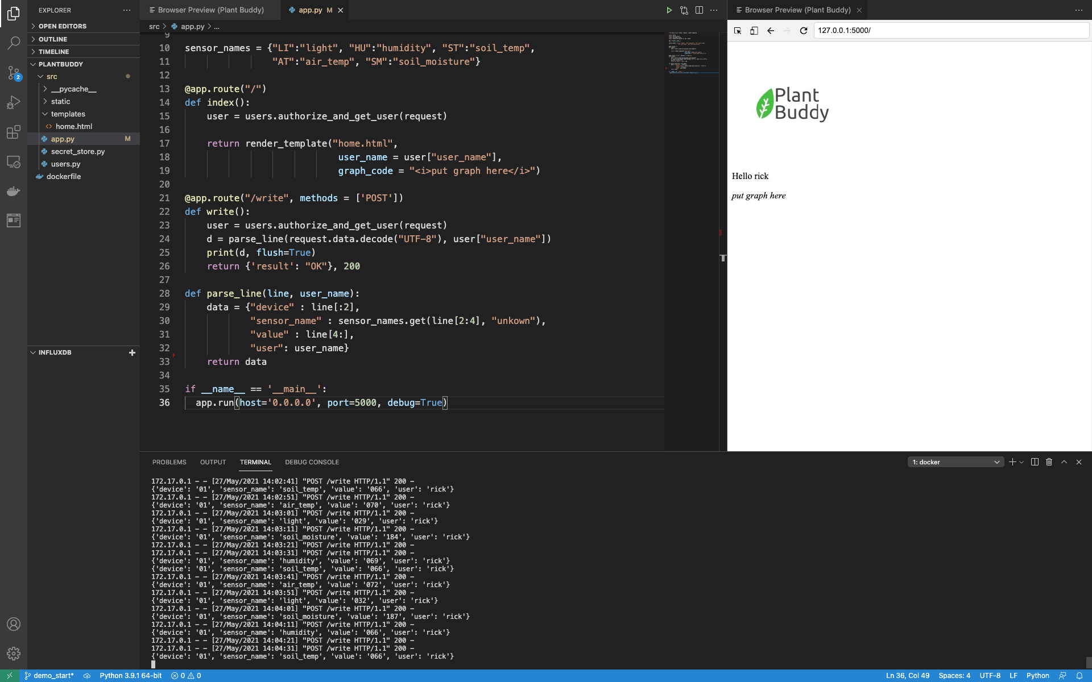Select the TERMINAL tab in panel
The image size is (1092, 682).
pos(255,462)
